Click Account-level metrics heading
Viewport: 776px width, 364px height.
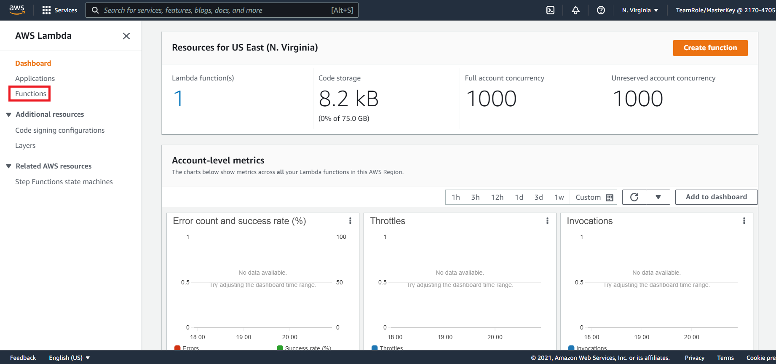coord(218,161)
